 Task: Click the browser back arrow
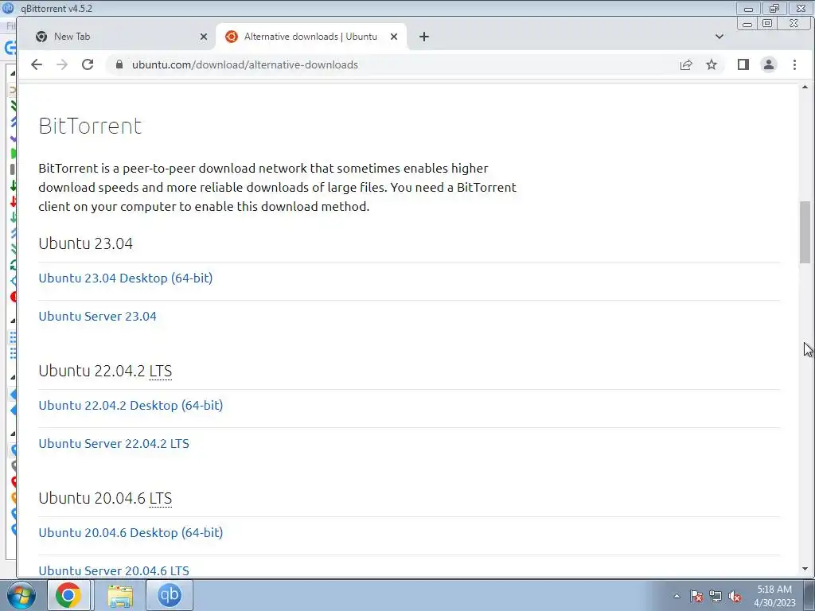(37, 64)
